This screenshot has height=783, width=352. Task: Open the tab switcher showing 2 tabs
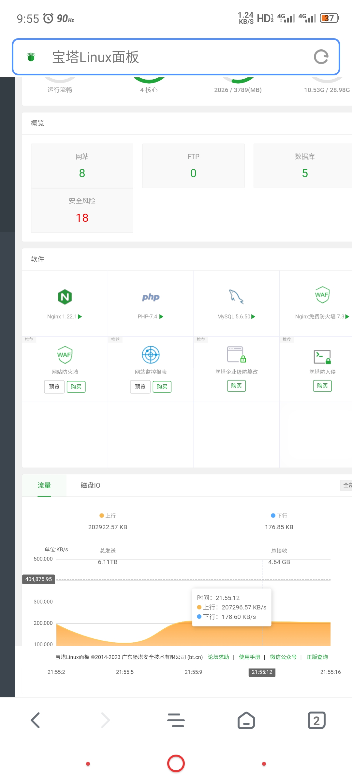pos(317,720)
